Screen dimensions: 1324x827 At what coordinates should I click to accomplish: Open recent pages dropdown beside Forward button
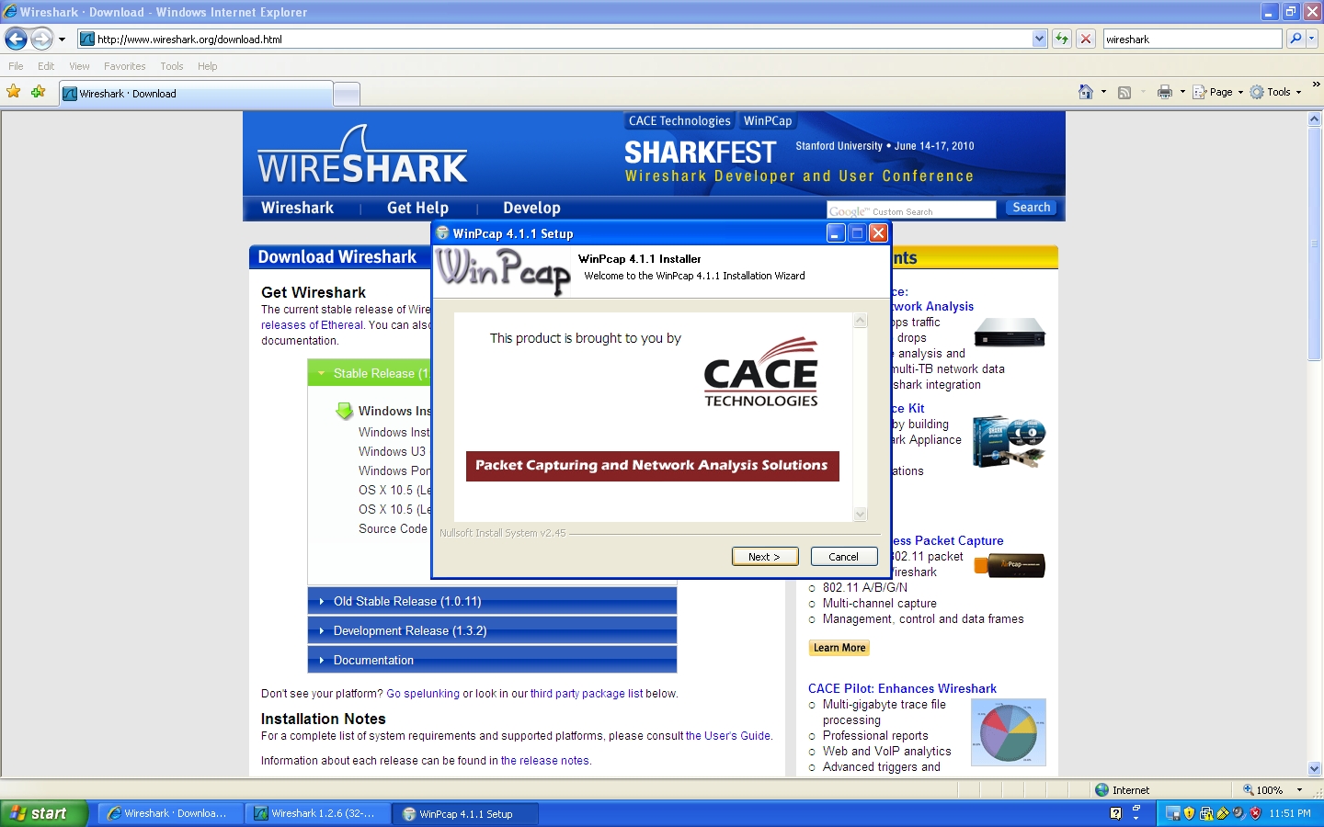[x=62, y=40]
